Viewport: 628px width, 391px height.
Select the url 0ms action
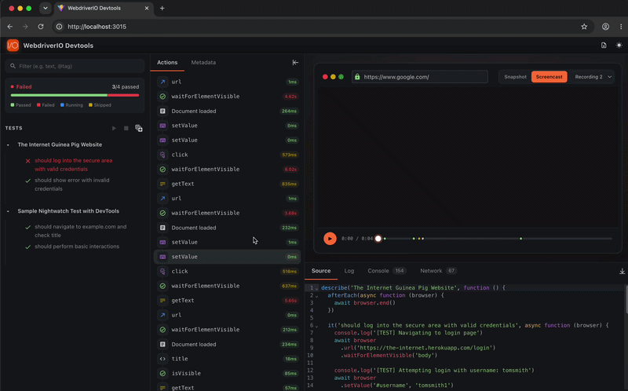click(227, 315)
